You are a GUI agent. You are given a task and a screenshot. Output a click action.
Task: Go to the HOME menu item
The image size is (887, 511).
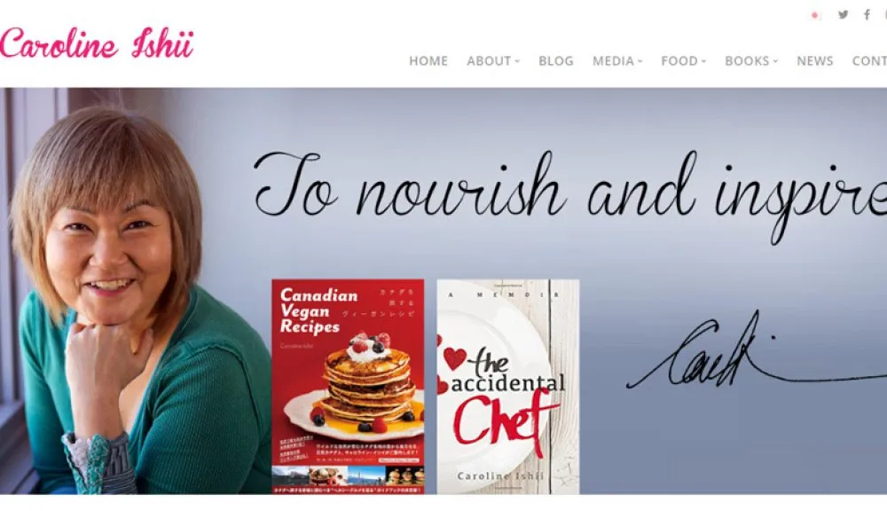click(428, 60)
